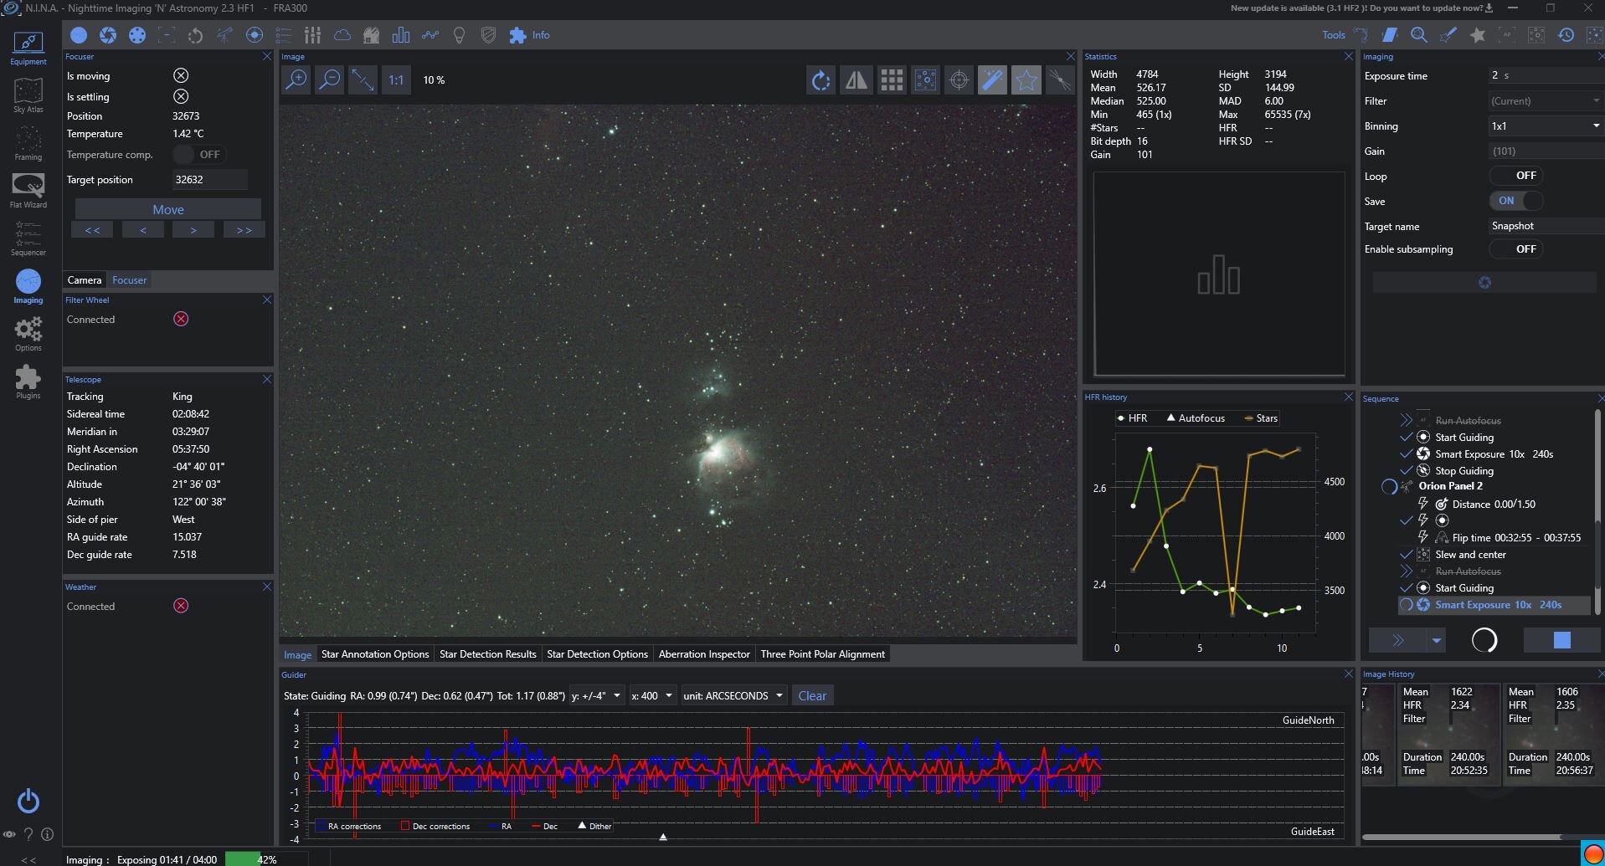
Task: Open the guider y-scale dropdown
Action: pyautogui.click(x=596, y=696)
